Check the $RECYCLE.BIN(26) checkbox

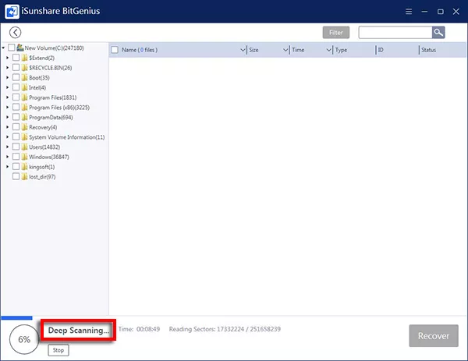(16, 67)
